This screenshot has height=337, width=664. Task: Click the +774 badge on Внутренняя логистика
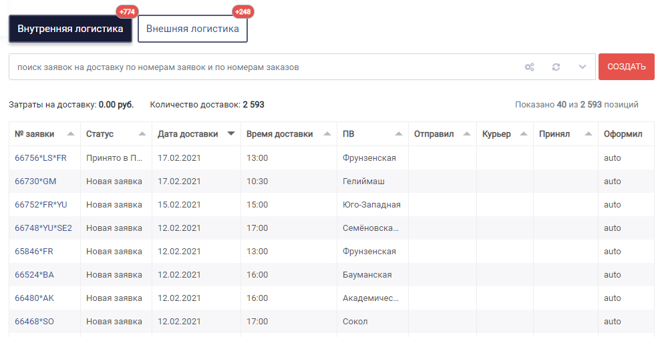(127, 12)
